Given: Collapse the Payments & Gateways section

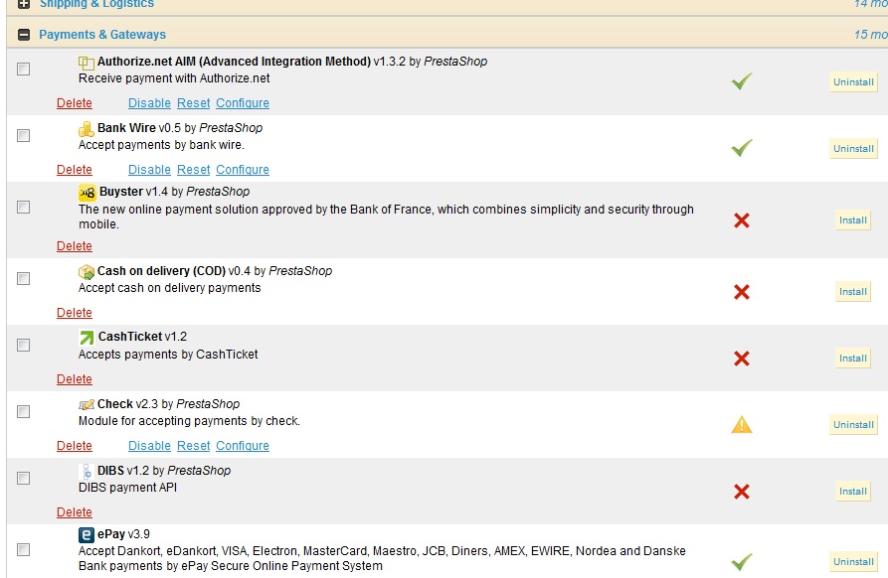Looking at the screenshot, I should pos(24,35).
